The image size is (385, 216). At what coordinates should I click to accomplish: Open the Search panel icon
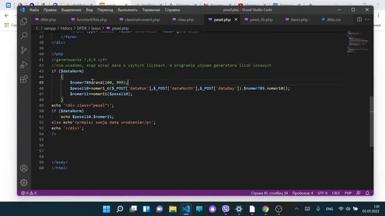click(24, 36)
